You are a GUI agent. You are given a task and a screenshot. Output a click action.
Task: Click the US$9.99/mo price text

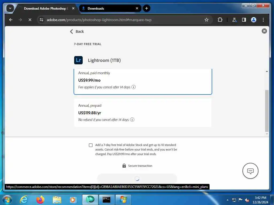click(x=89, y=80)
